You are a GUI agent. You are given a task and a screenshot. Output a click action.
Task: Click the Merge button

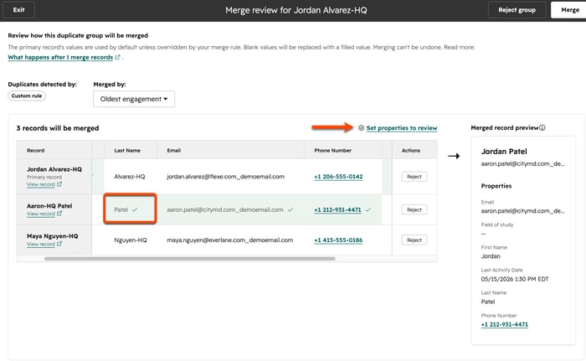pyautogui.click(x=569, y=10)
